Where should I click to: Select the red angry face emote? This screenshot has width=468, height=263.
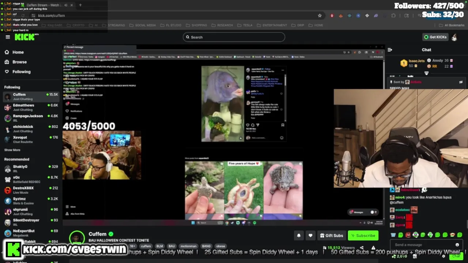coord(408,235)
